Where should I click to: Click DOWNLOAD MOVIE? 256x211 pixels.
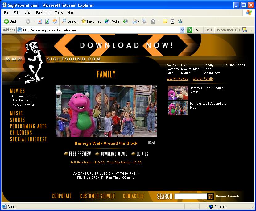[111, 154]
